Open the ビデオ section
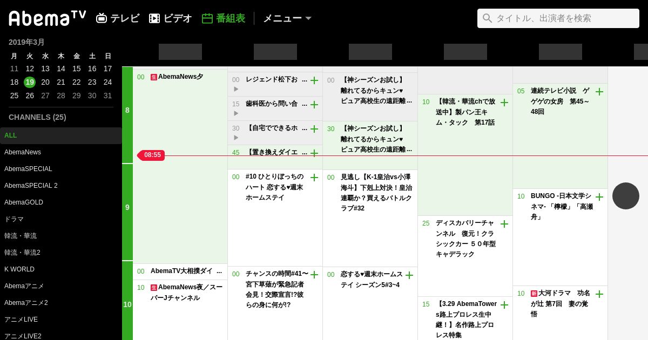Screen dimensions: 648x340 (170, 18)
